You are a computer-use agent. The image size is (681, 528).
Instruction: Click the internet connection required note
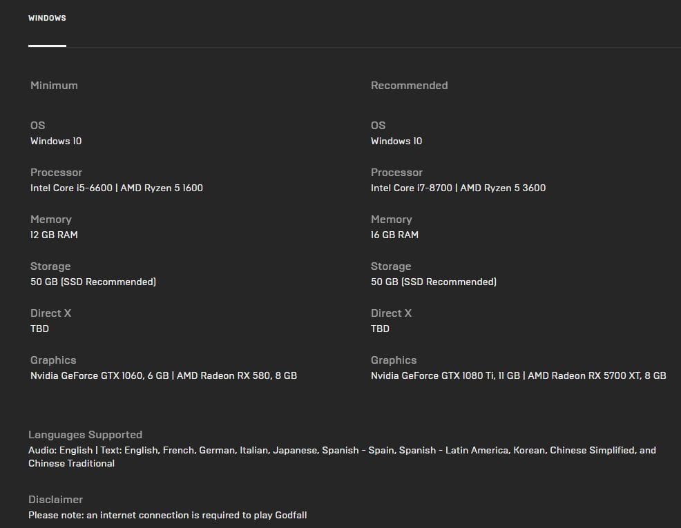click(167, 515)
